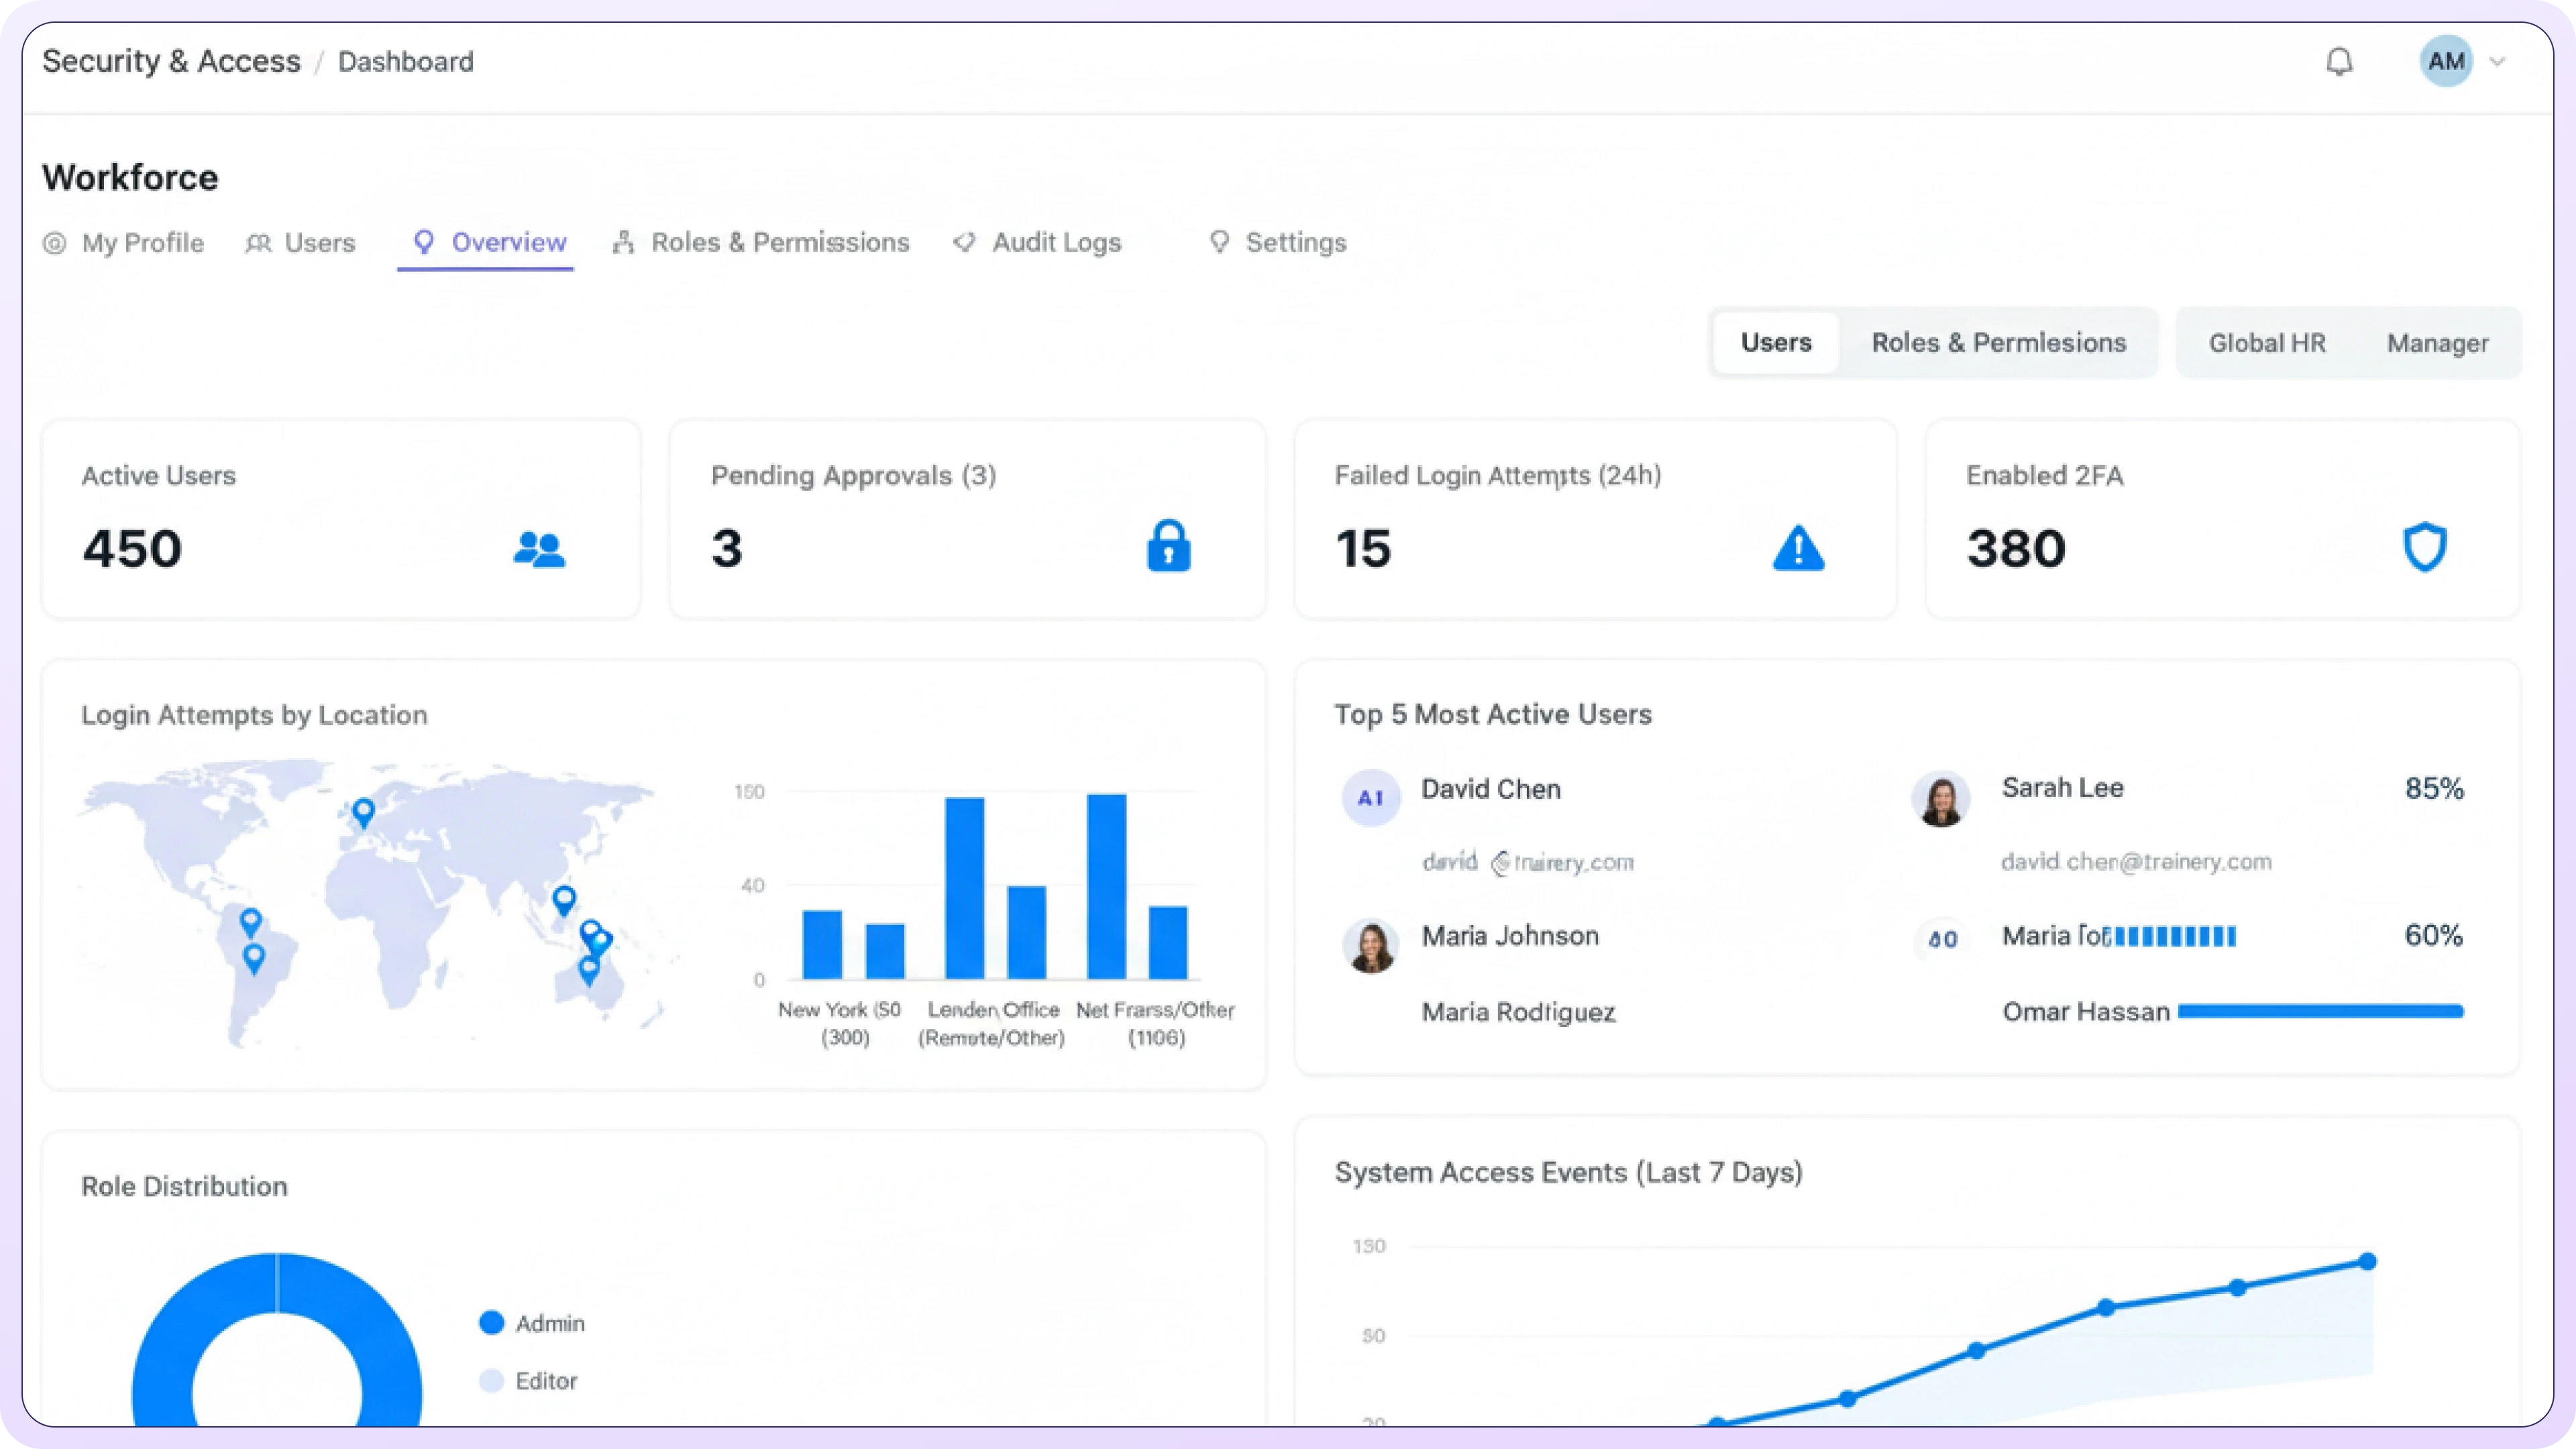The image size is (2576, 1449).
Task: Open the Audit Logs tab
Action: (x=1038, y=243)
